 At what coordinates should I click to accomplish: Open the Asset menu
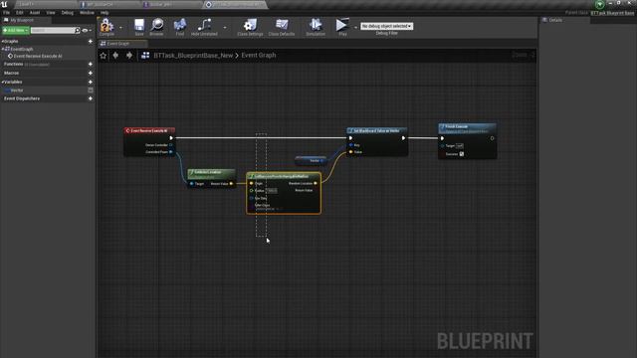pos(35,13)
